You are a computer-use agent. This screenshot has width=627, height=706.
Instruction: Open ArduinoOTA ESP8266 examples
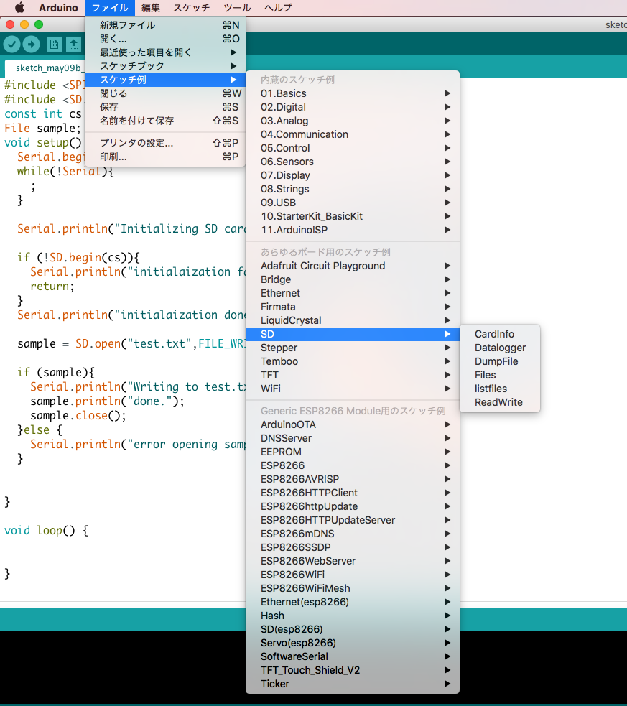(353, 424)
